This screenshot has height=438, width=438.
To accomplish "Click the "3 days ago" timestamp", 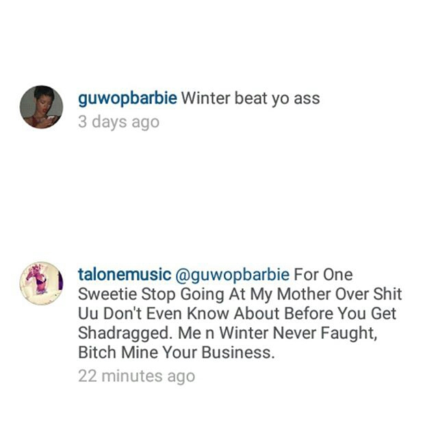I will pyautogui.click(x=118, y=123).
